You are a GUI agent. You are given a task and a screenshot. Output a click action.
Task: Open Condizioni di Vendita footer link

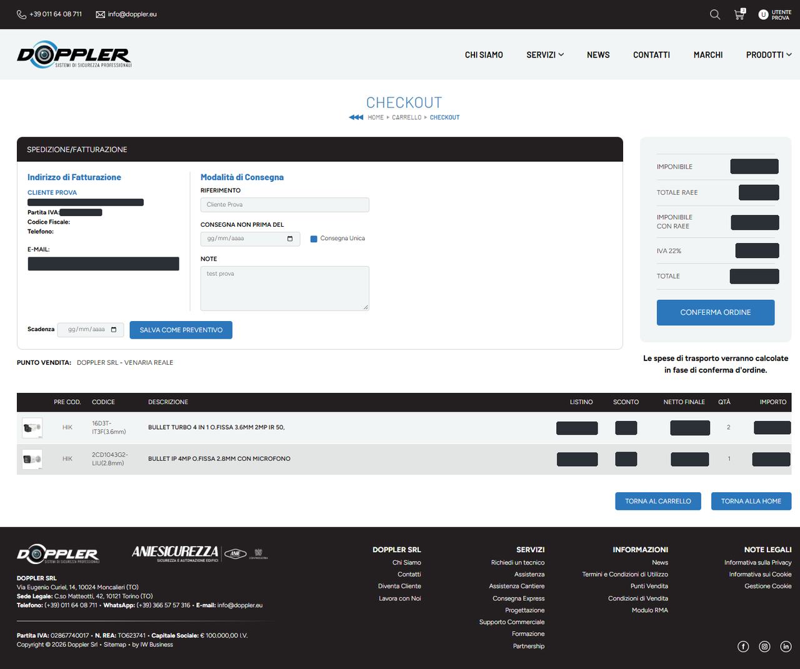(638, 598)
